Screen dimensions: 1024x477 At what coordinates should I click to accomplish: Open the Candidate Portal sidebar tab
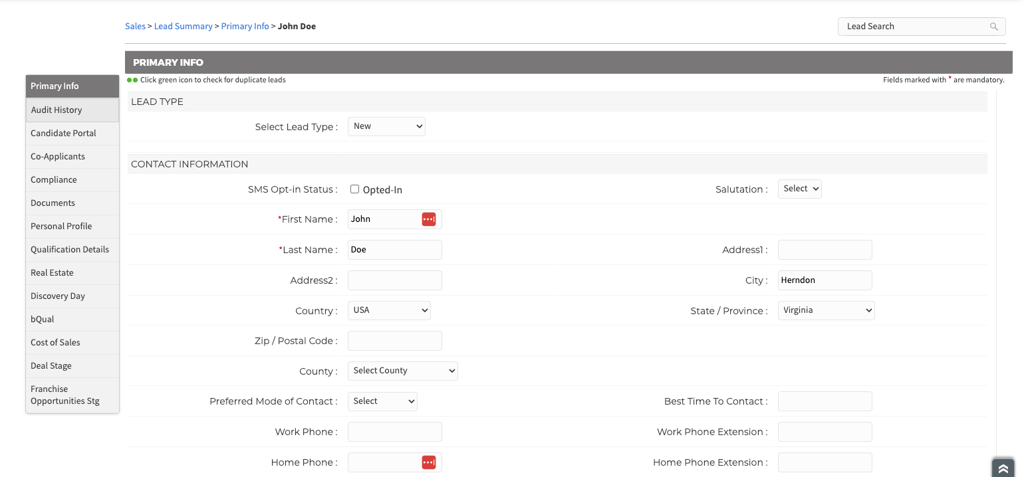pyautogui.click(x=72, y=134)
